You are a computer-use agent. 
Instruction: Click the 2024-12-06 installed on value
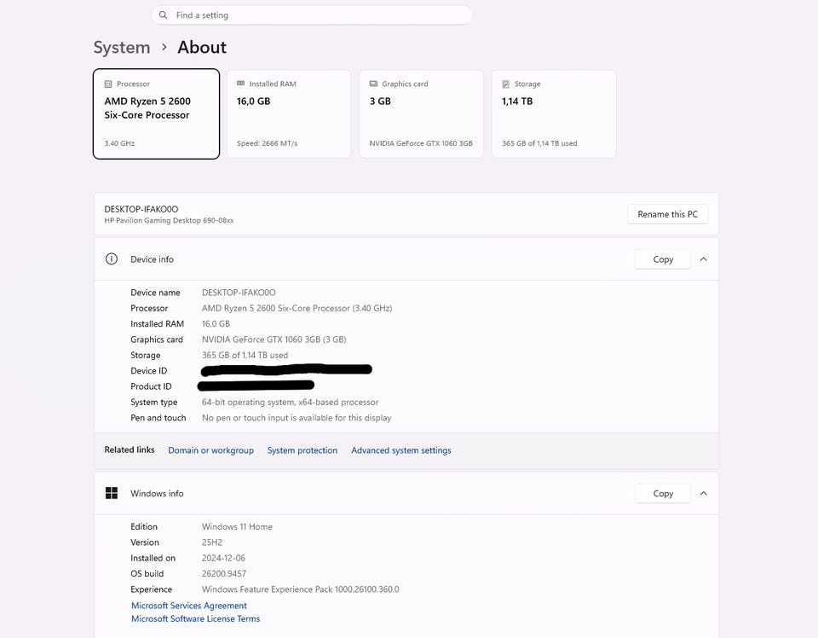tap(223, 558)
